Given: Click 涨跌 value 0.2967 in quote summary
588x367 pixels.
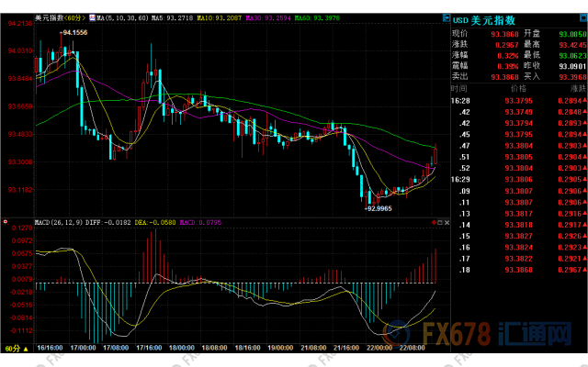Looking at the screenshot, I should 506,45.
